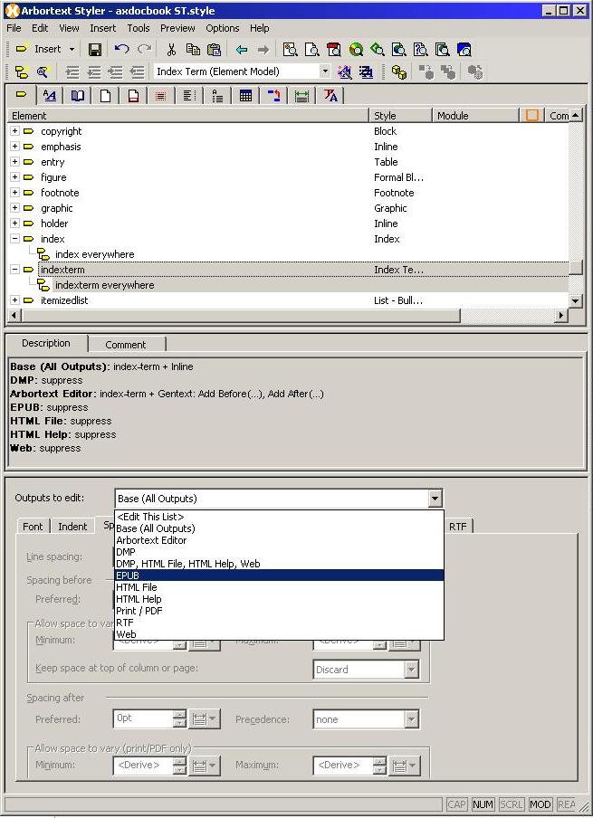Close the Outputs to edit dropdown arrow

click(435, 499)
